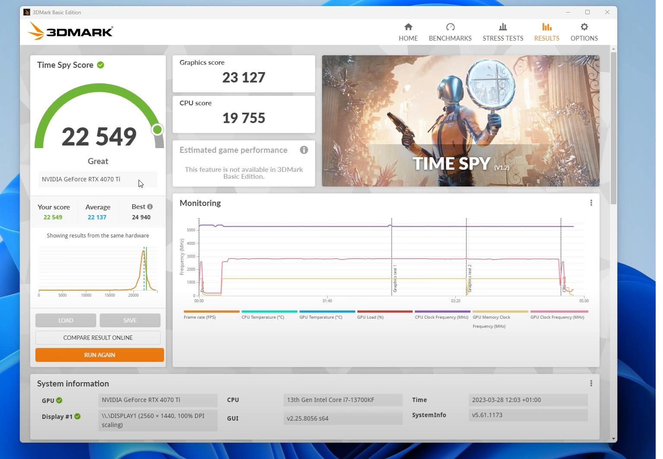Click the DISPLAY1 2560 × 1440 field
The image size is (663, 459).
158,420
